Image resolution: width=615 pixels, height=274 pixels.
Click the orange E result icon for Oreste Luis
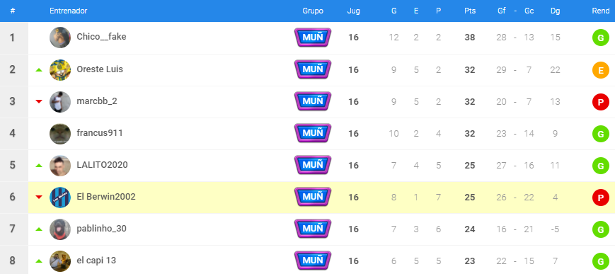[x=600, y=70]
